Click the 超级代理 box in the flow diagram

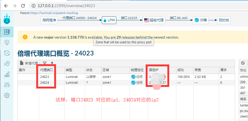[x=154, y=20]
